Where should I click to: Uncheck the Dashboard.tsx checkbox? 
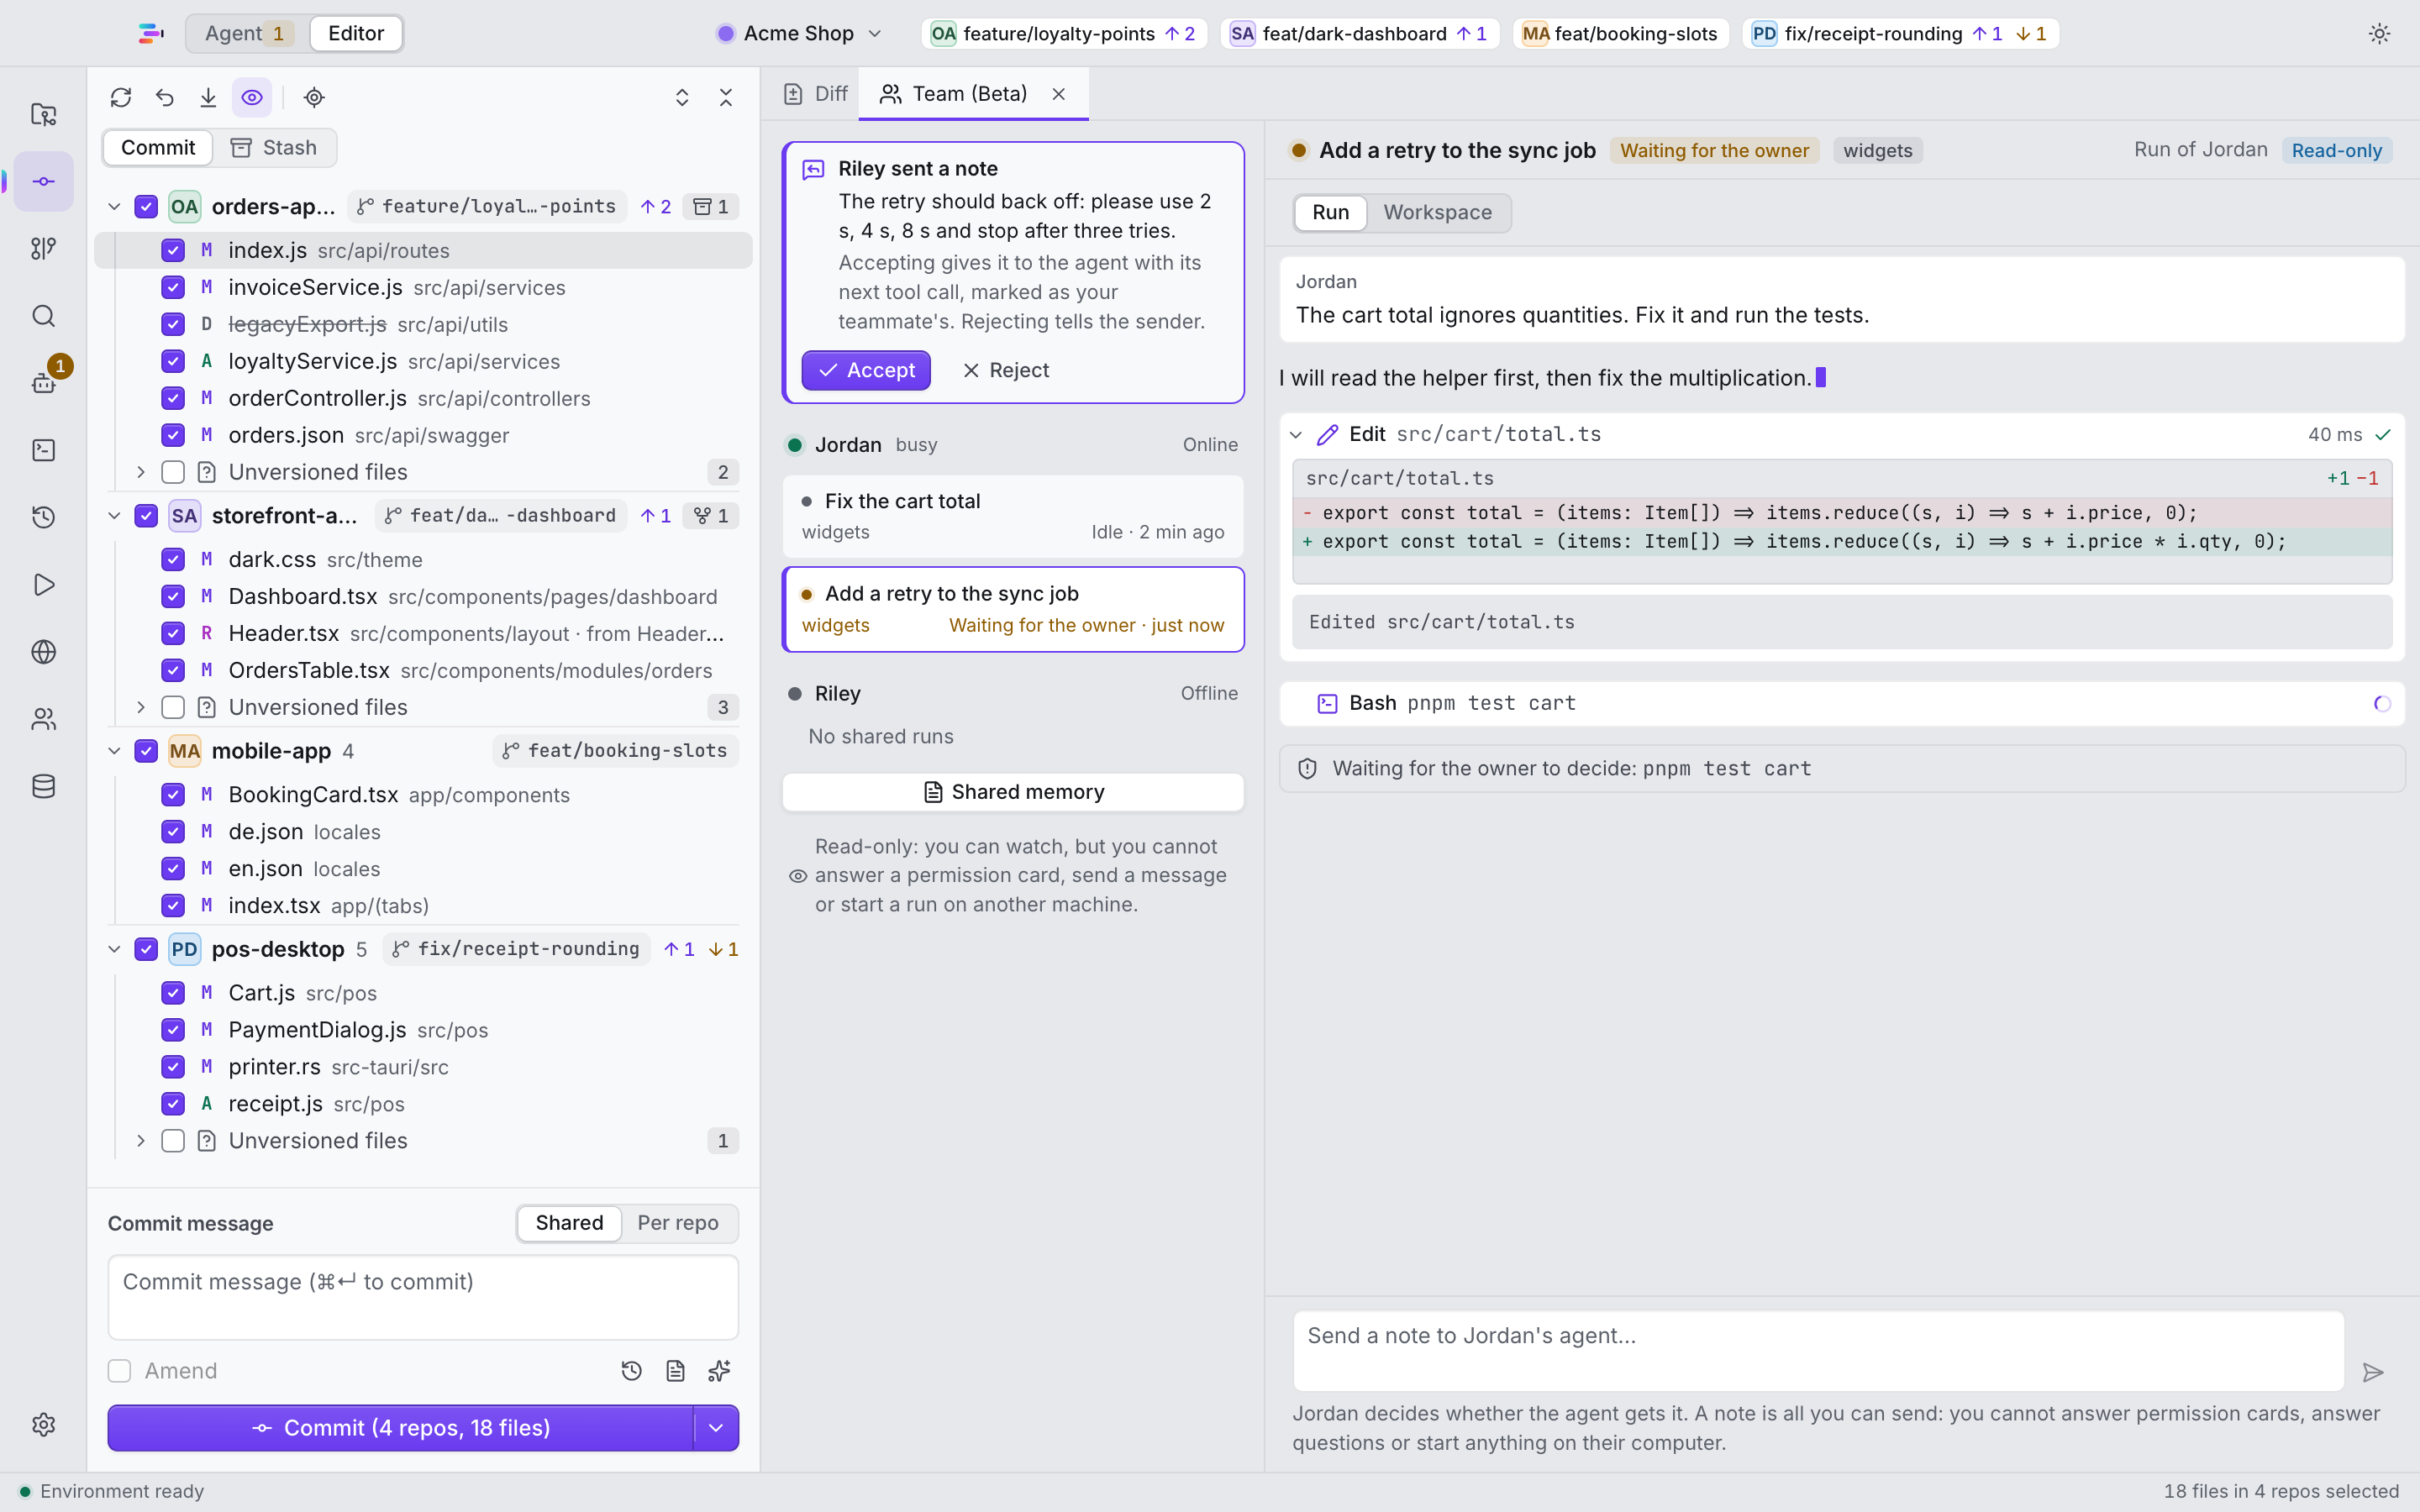click(x=173, y=597)
